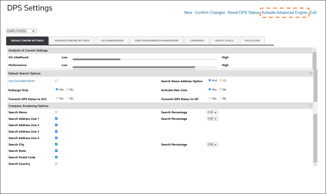Screen dimensions: 326x194
Task: Open the List Management tab
Action: click(112, 41)
